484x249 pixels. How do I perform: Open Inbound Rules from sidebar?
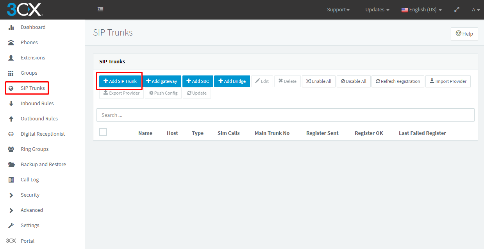pos(37,104)
